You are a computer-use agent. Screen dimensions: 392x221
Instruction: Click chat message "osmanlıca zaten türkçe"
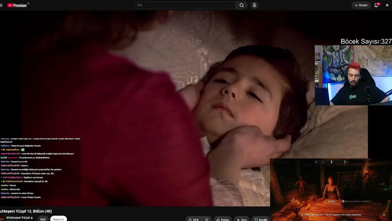click(x=22, y=193)
